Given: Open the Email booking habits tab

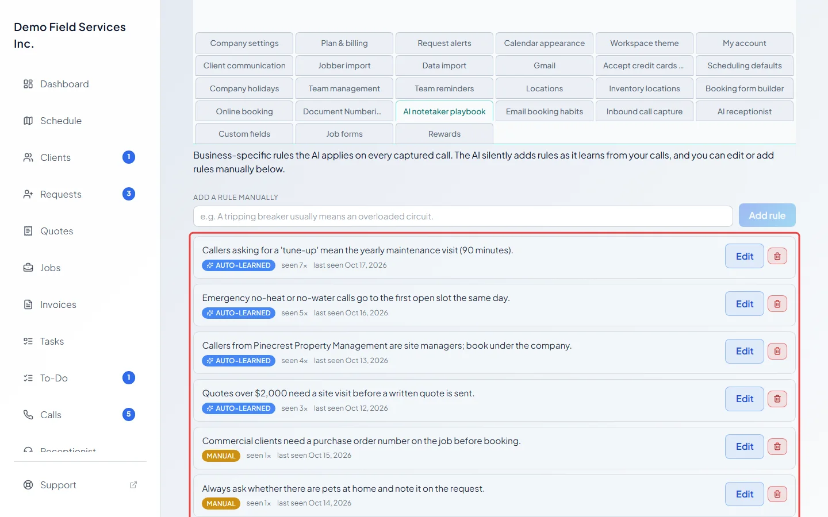Looking at the screenshot, I should (545, 111).
